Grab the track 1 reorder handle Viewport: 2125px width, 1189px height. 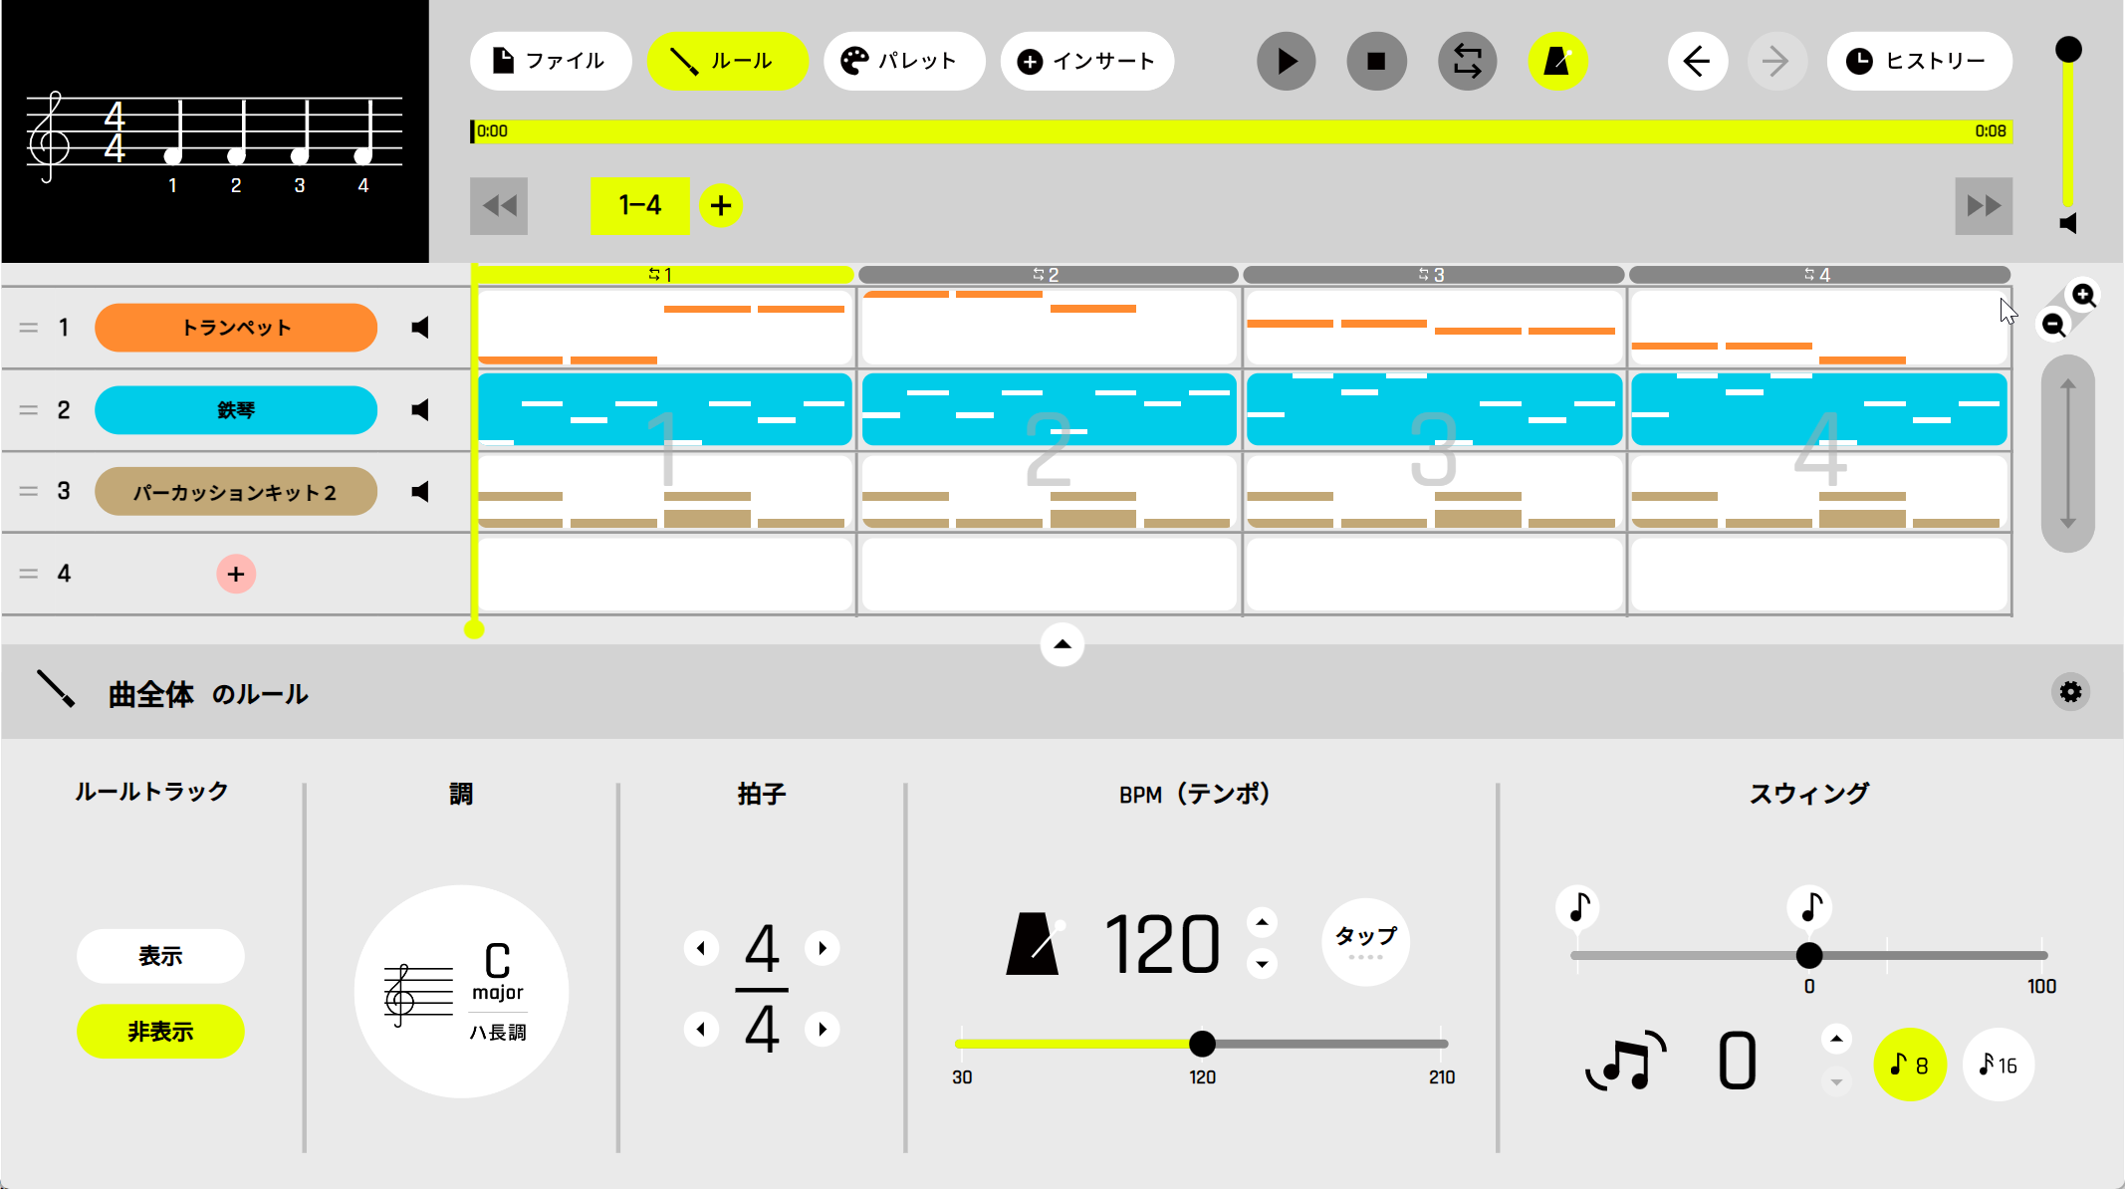(29, 328)
